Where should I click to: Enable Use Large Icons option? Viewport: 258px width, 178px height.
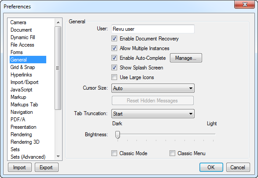[114, 77]
